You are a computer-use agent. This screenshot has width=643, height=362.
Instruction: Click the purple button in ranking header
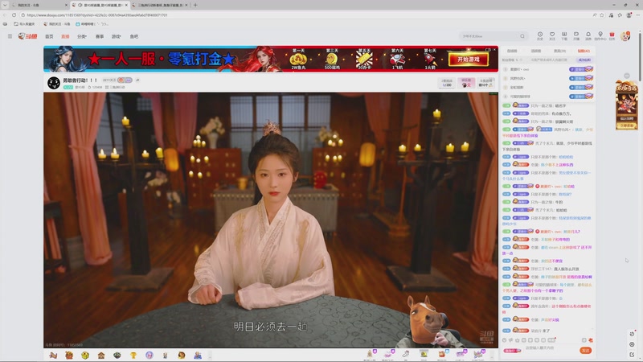click(584, 60)
